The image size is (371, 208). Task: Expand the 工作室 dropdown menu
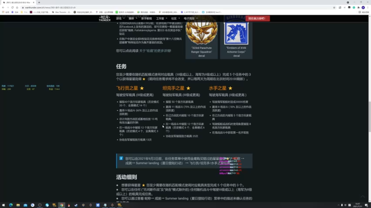click(x=161, y=18)
